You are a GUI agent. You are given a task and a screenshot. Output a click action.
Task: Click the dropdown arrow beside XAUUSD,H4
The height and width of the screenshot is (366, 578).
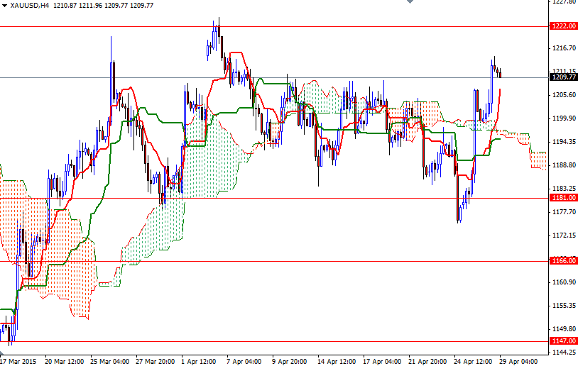(x=4, y=5)
